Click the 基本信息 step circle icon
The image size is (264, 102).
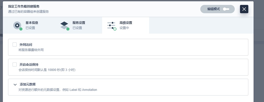tap(17, 25)
